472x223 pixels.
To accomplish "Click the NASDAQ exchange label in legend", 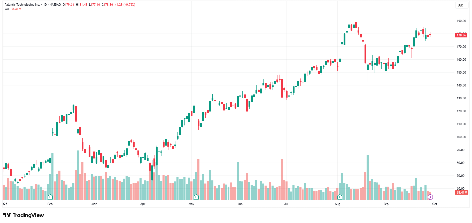I will (x=55, y=5).
